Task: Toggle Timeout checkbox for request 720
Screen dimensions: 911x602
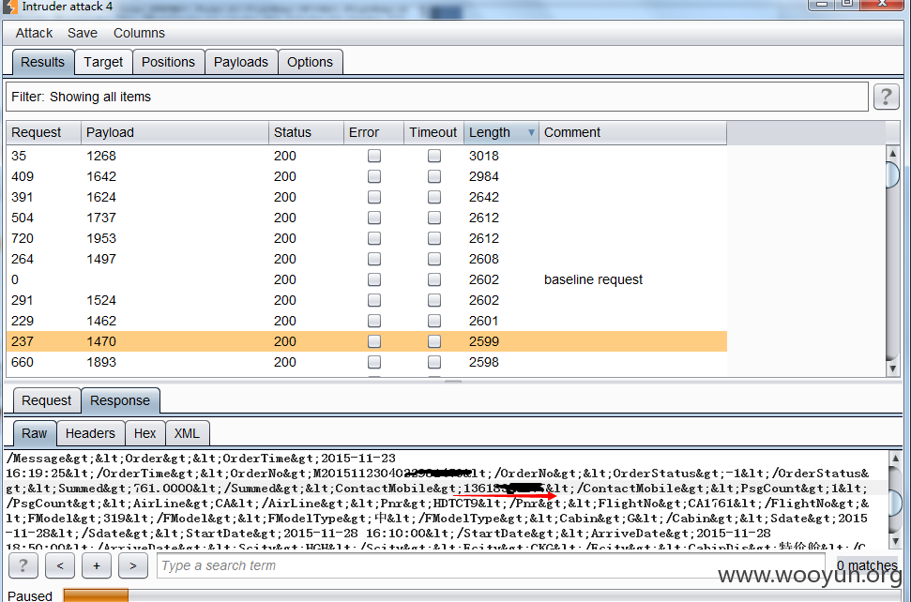Action: pos(434,238)
